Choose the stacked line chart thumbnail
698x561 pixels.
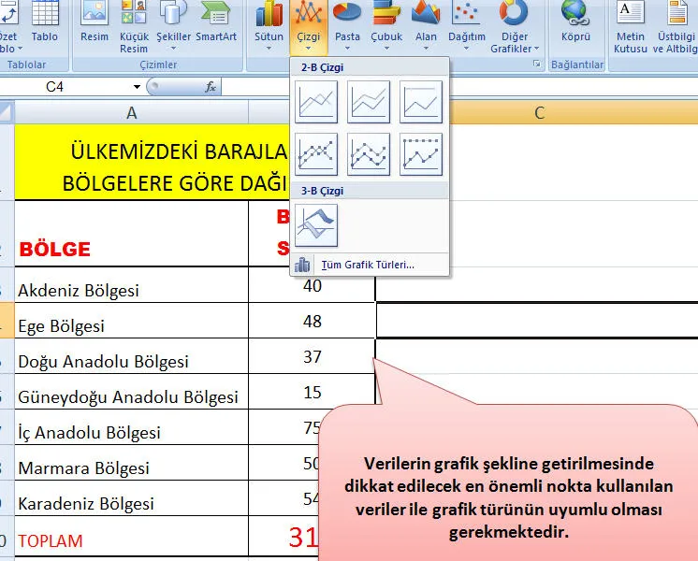click(x=369, y=101)
